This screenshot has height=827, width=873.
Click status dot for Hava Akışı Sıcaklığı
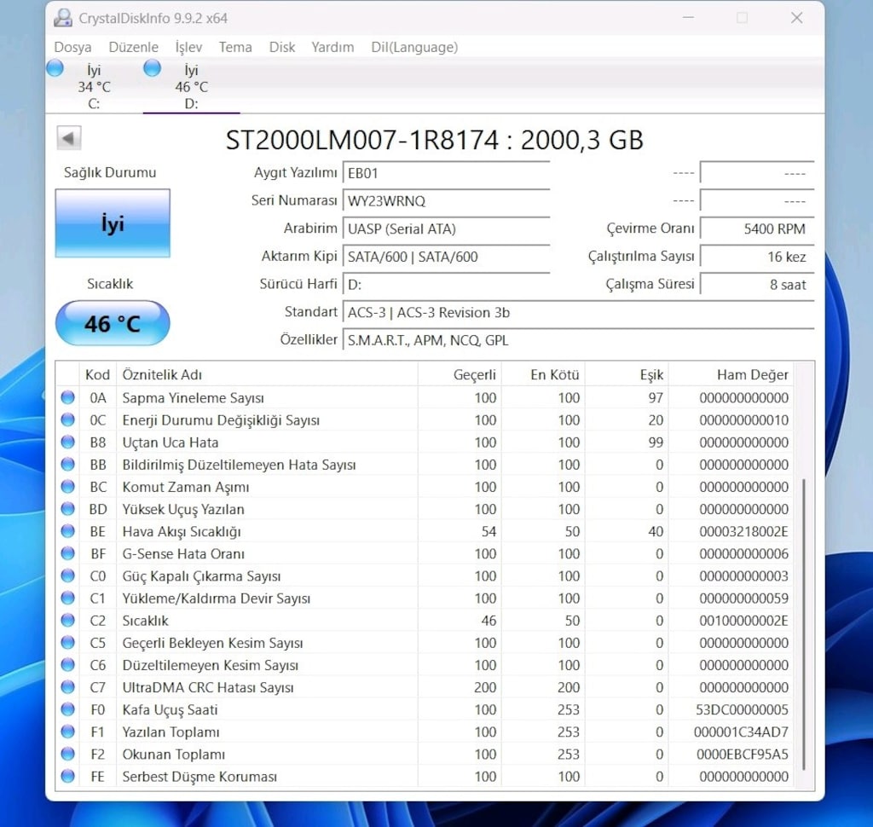(68, 530)
